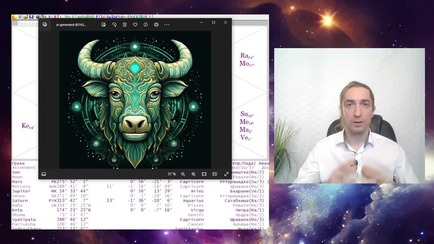Click the Ra 24° label in the chart
434x244 pixels.
pos(247,56)
